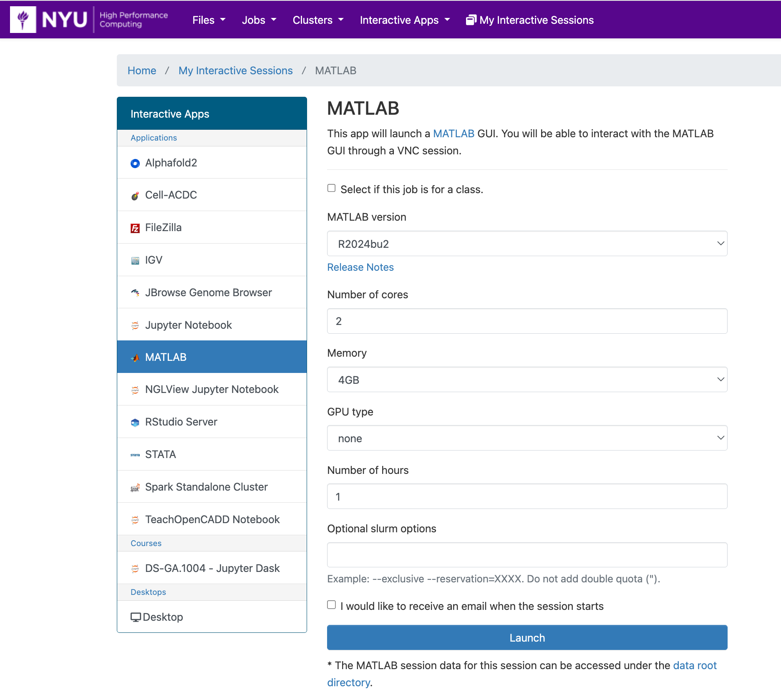Open the Release Notes link
Viewport: 781px width, 700px height.
tap(360, 267)
